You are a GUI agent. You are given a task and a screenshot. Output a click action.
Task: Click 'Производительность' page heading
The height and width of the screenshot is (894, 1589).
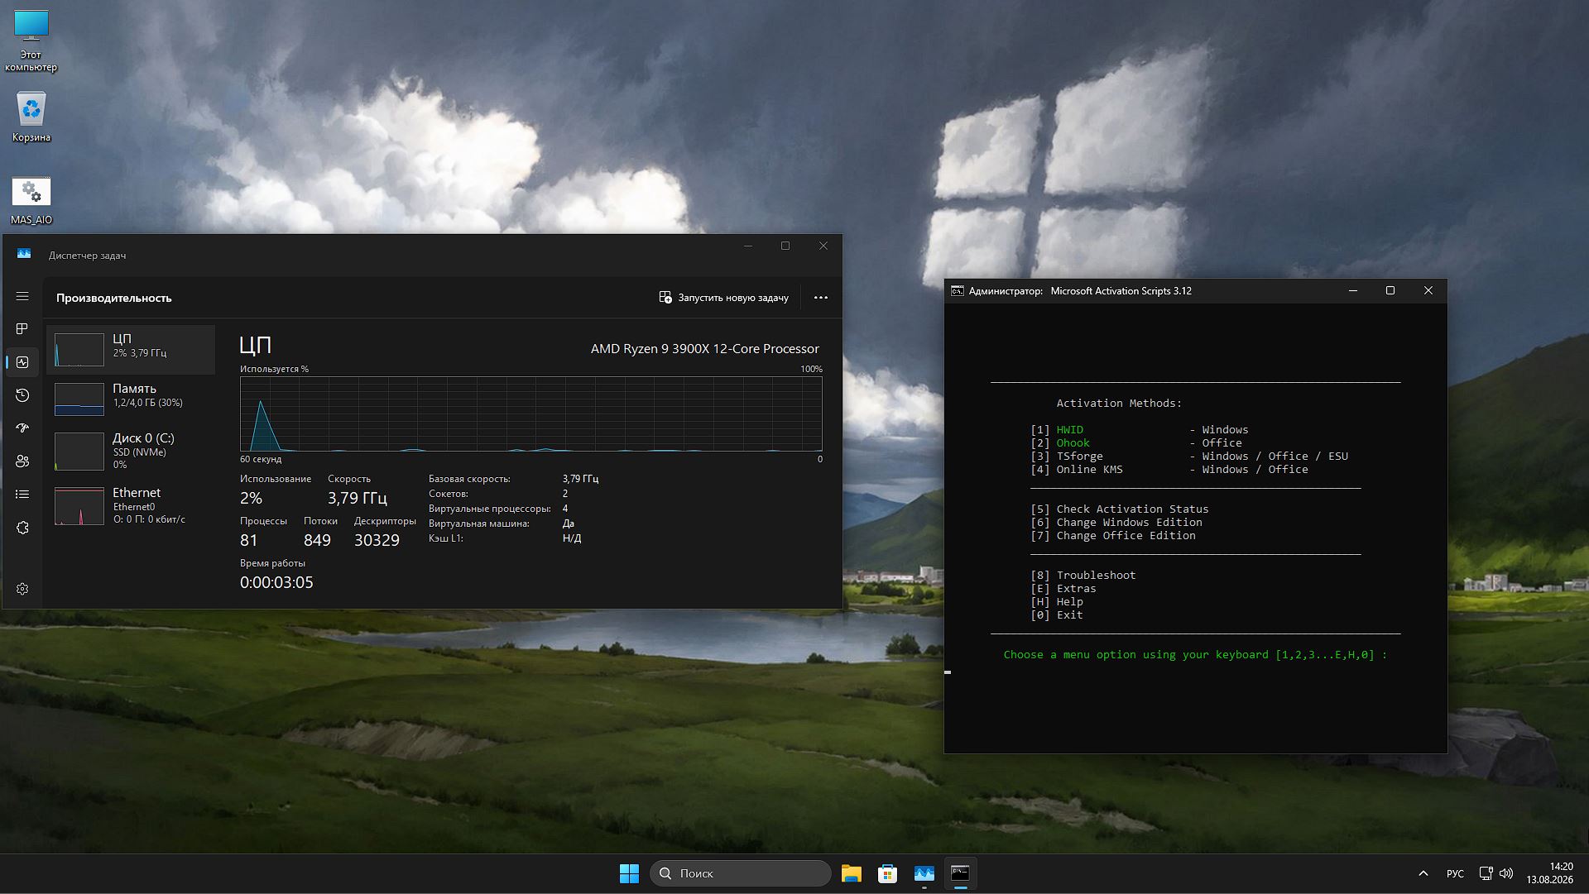point(114,298)
